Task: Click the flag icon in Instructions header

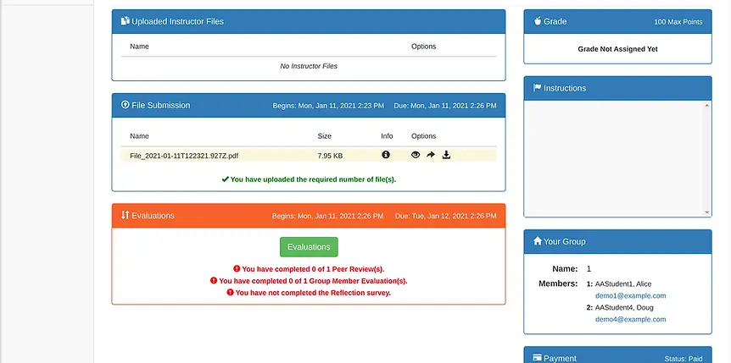Action: click(x=537, y=87)
